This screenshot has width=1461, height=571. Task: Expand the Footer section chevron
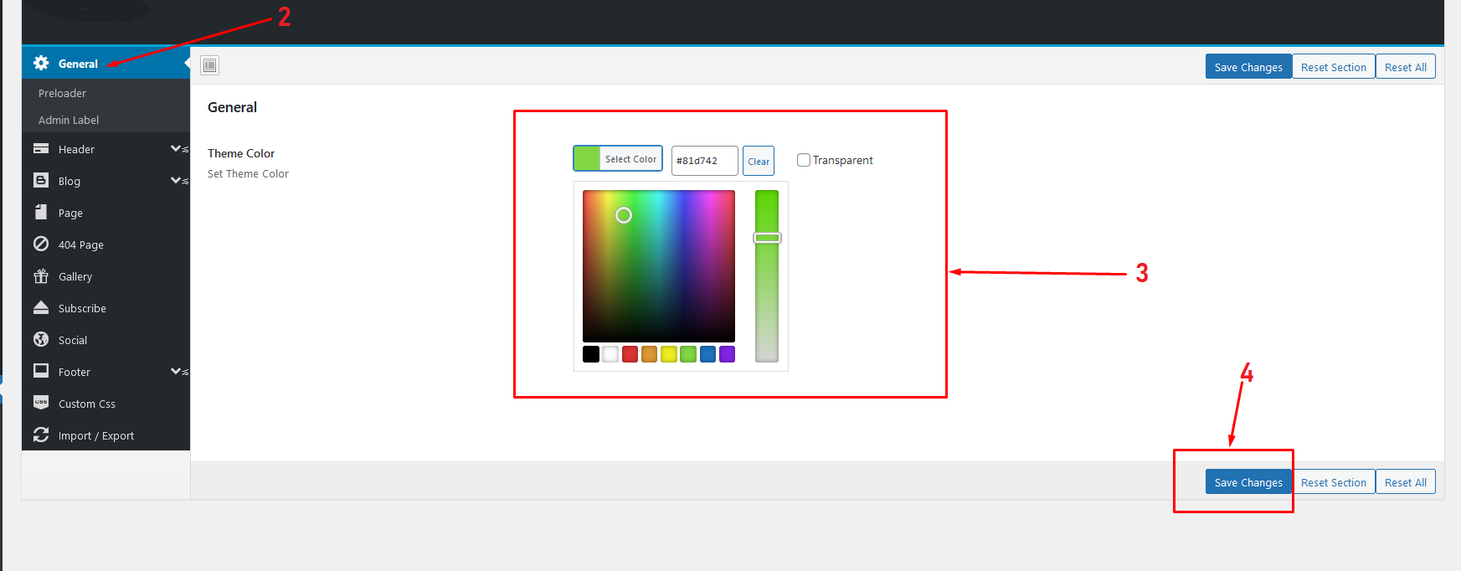(x=177, y=372)
